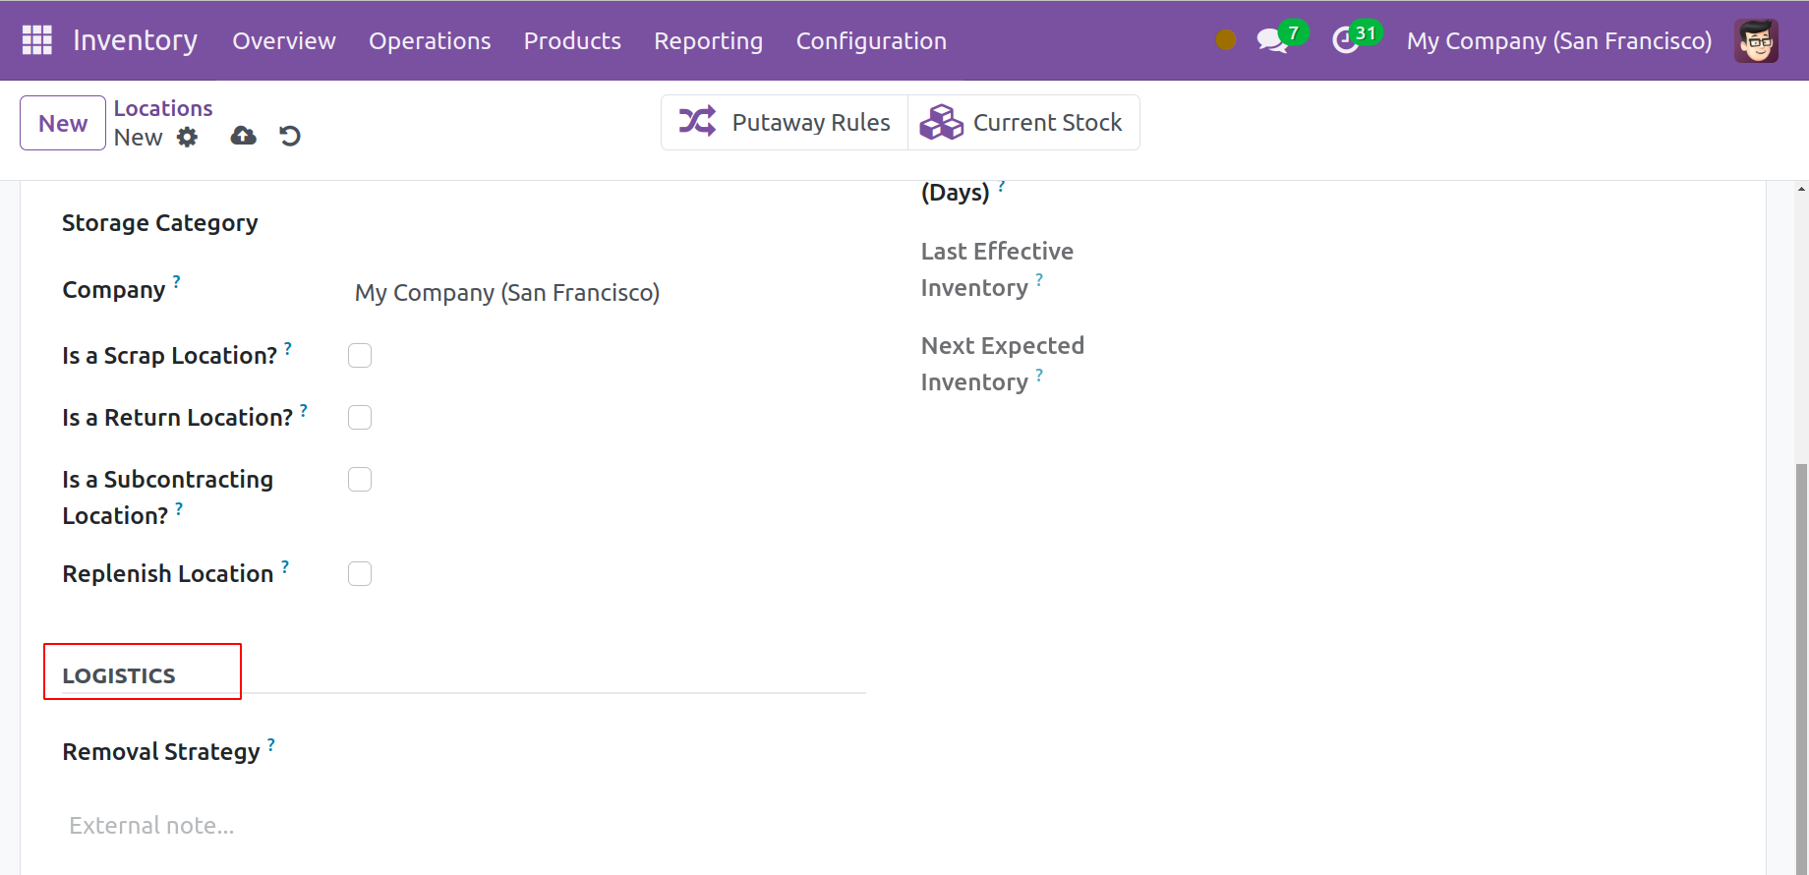Toggle the Replenish Location checkbox

point(360,574)
